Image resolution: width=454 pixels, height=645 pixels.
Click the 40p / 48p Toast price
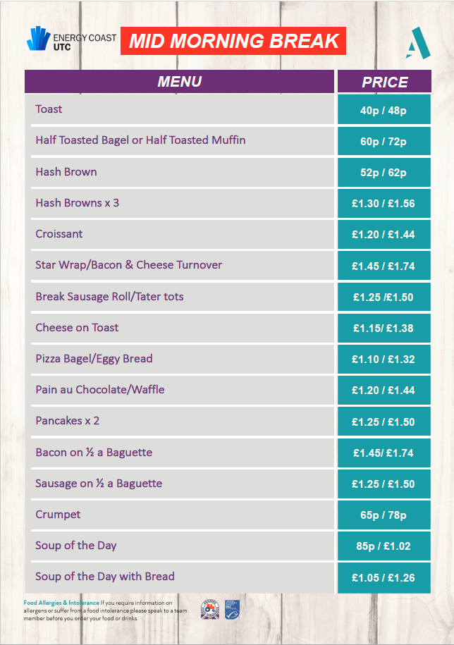pyautogui.click(x=384, y=110)
